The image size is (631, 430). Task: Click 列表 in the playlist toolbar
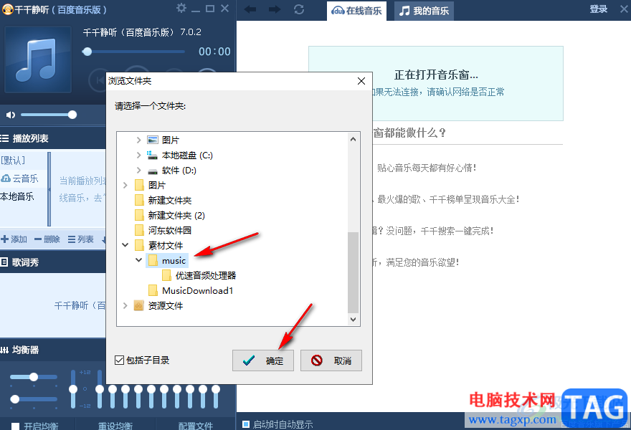coord(80,239)
